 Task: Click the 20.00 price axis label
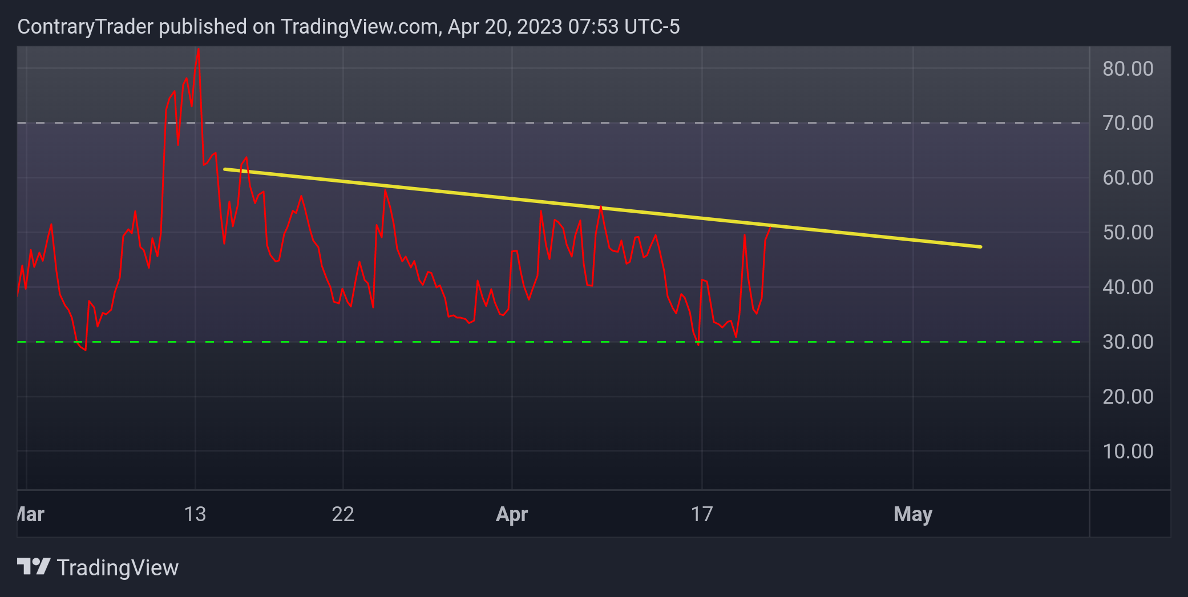click(1128, 397)
